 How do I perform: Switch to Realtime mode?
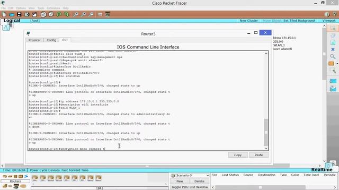[x=322, y=169]
